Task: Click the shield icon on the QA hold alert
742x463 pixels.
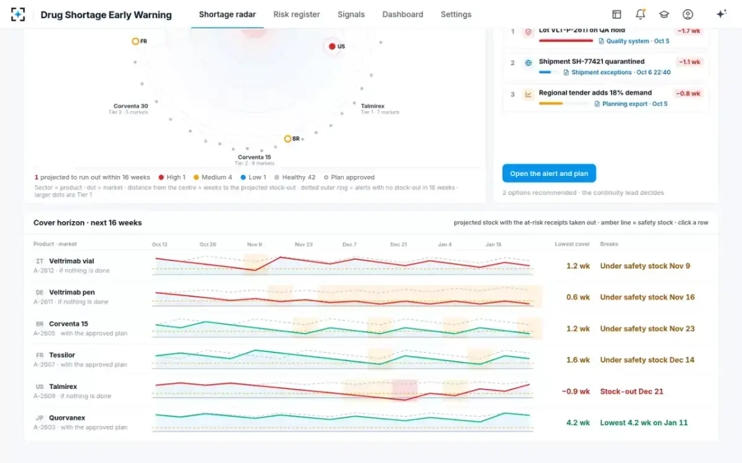Action: [x=528, y=31]
